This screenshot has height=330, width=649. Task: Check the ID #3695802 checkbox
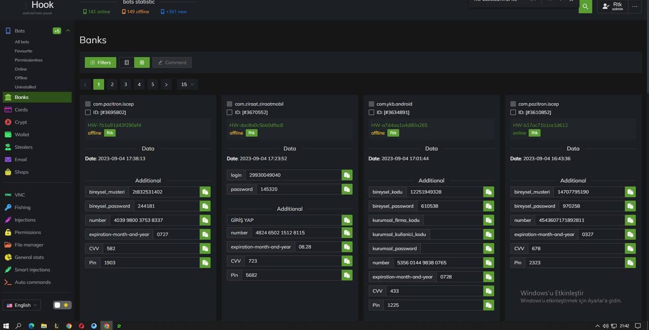click(88, 112)
